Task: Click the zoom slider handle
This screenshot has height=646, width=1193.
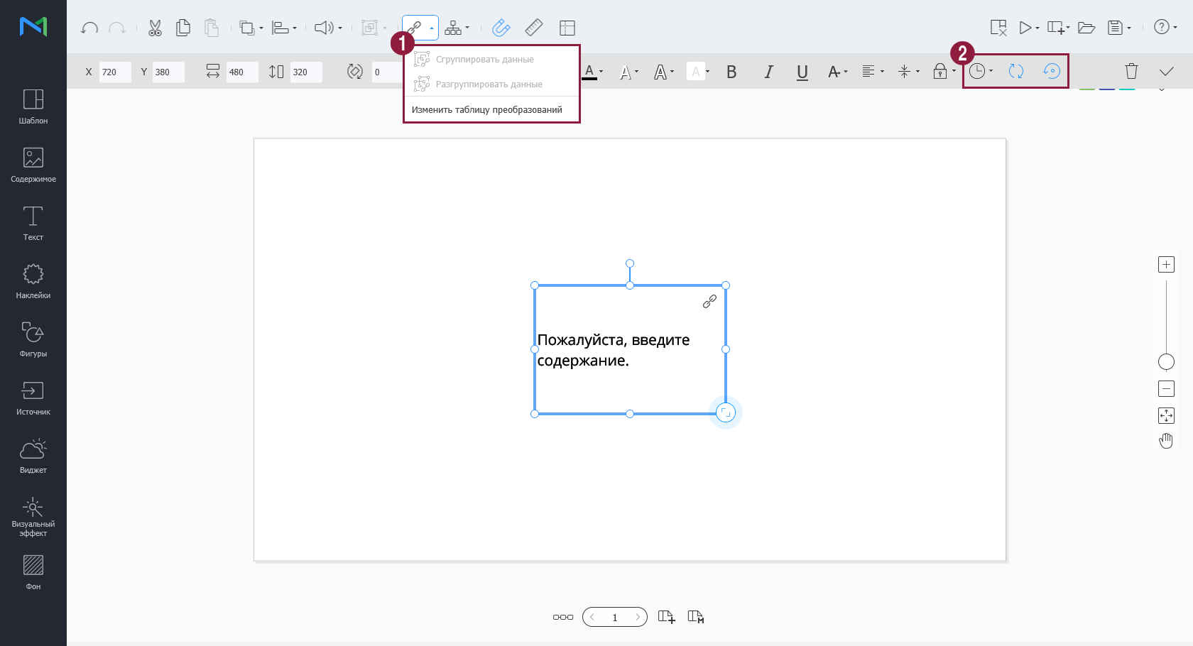Action: pos(1166,362)
